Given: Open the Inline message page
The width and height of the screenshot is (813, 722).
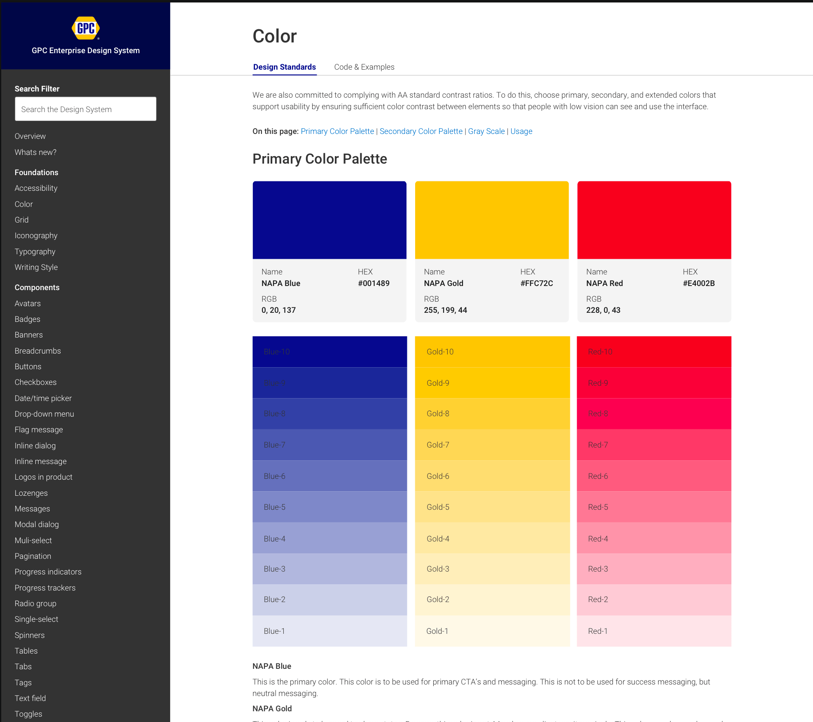Looking at the screenshot, I should 40,461.
